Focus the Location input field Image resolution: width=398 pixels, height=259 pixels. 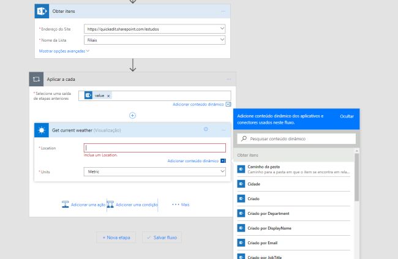point(154,148)
